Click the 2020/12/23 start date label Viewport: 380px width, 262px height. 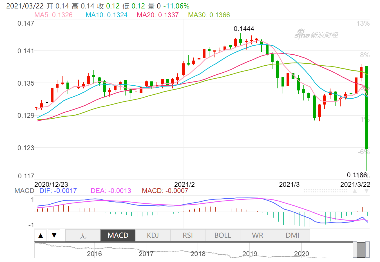click(51, 185)
